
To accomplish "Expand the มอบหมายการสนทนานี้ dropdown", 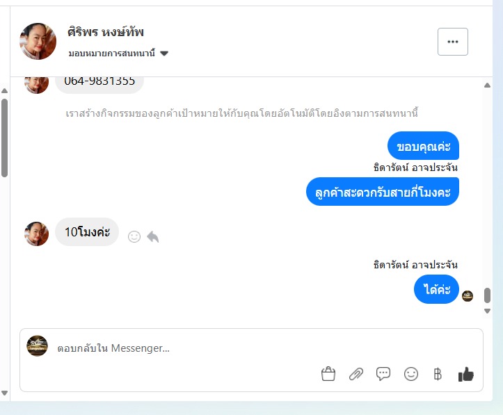I will pyautogui.click(x=118, y=54).
